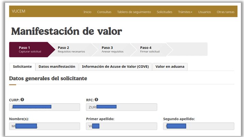Open the Usuarios menu item

click(204, 12)
